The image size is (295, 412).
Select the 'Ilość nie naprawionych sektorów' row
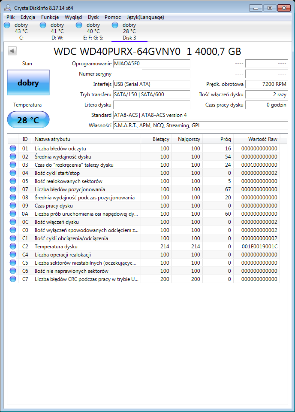[x=144, y=271]
